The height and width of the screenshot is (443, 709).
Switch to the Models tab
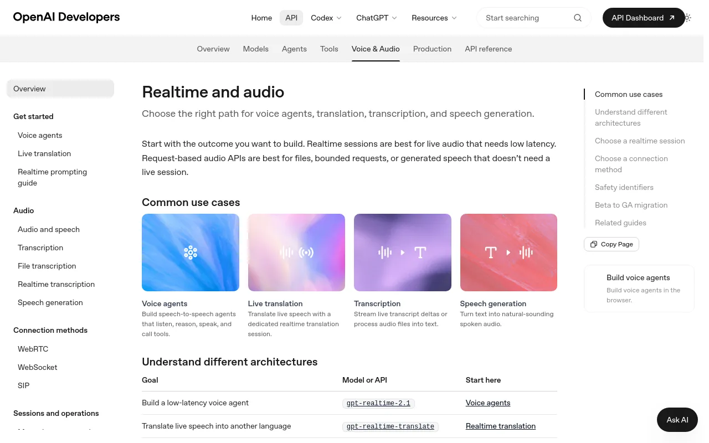pyautogui.click(x=256, y=49)
